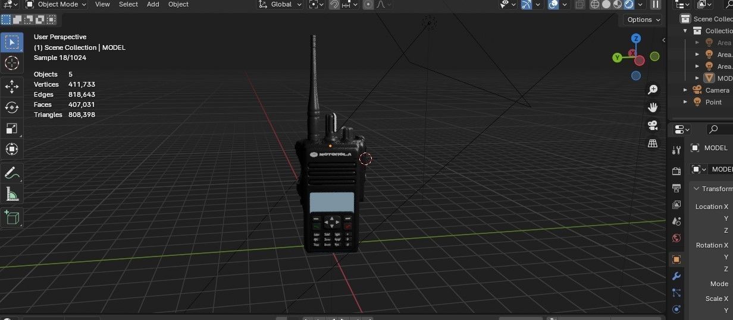The height and width of the screenshot is (320, 733).
Task: Open the Output properties tab
Action: click(676, 188)
